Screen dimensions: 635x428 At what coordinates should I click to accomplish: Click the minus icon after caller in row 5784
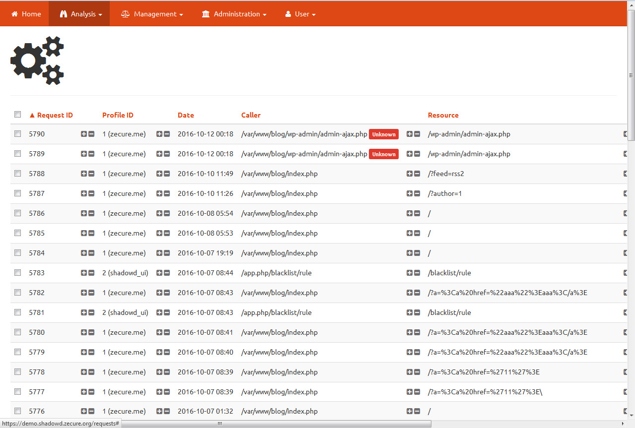[417, 253]
